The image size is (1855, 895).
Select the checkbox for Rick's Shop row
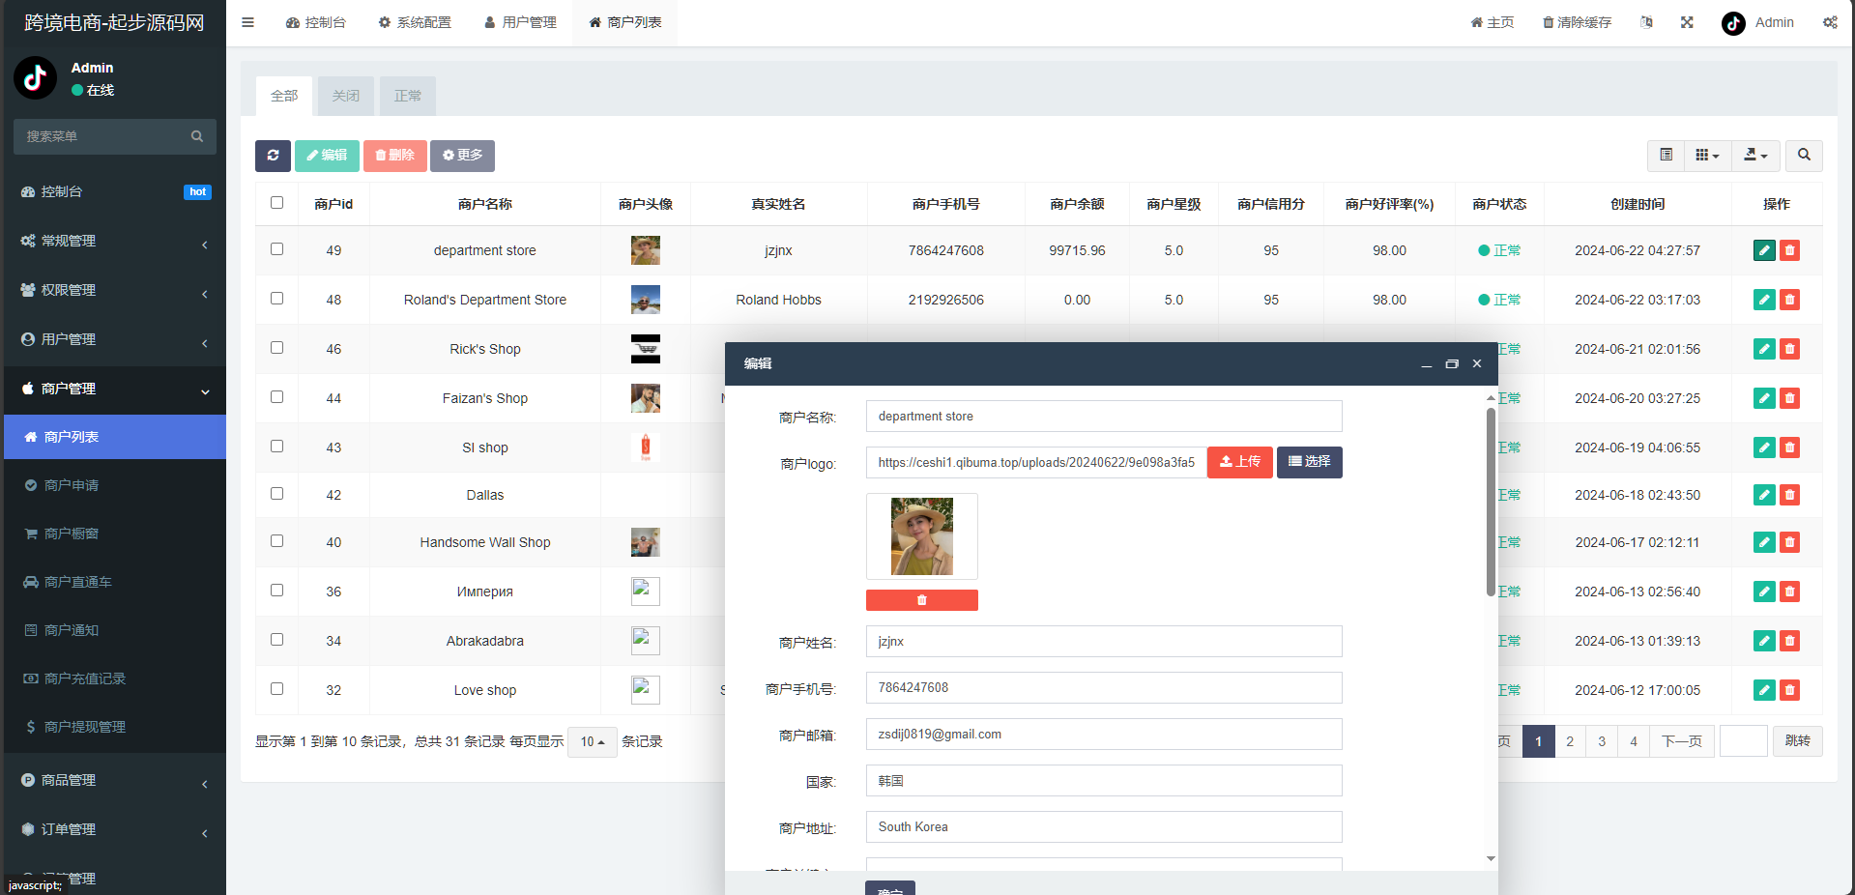coord(277,348)
